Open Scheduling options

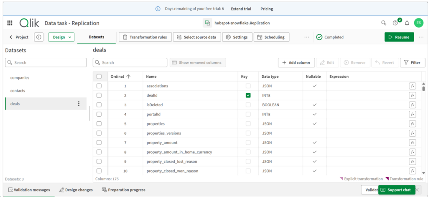pyautogui.click(x=271, y=37)
